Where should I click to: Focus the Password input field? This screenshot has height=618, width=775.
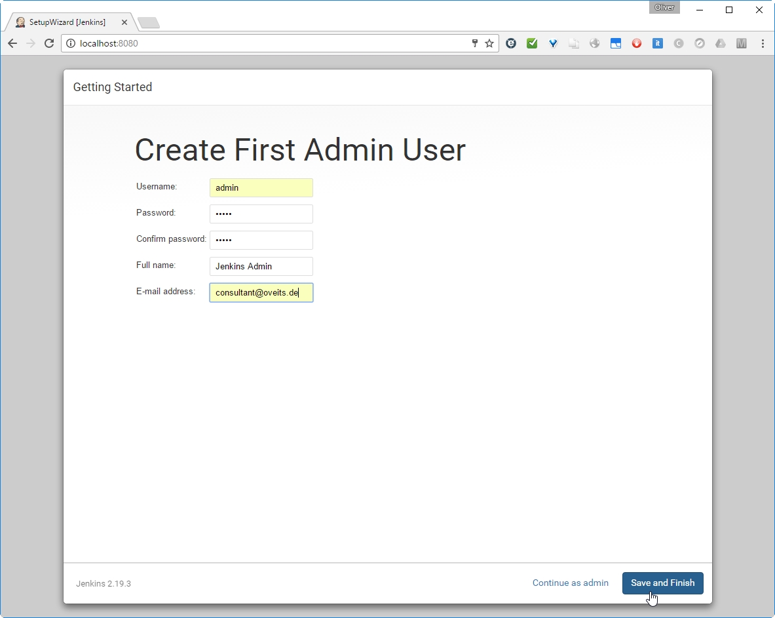coord(261,214)
